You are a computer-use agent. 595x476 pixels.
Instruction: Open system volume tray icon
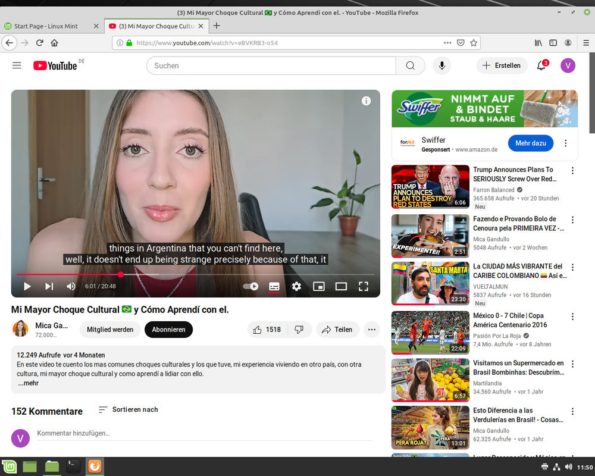[x=568, y=467]
